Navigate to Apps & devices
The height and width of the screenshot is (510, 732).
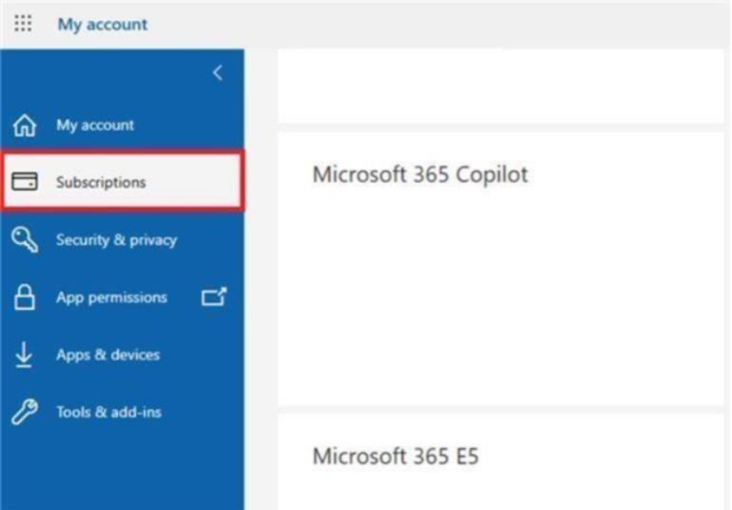[122, 354]
